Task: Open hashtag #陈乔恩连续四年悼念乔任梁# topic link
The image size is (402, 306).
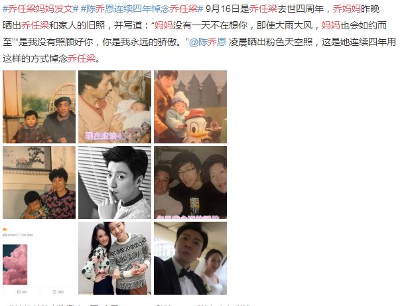Action: [142, 9]
